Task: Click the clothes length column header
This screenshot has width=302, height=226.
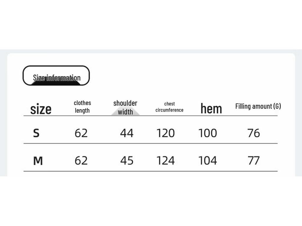Action: [x=82, y=107]
